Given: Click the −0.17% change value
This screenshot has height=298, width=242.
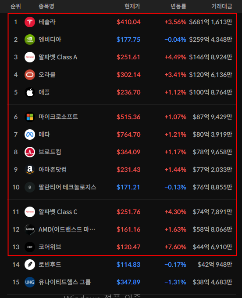Looking at the screenshot, I should tap(175, 265).
